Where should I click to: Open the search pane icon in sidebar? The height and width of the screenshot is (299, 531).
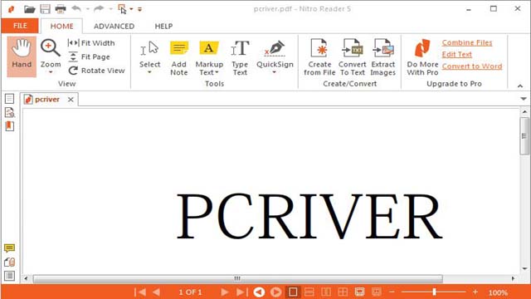tap(9, 113)
